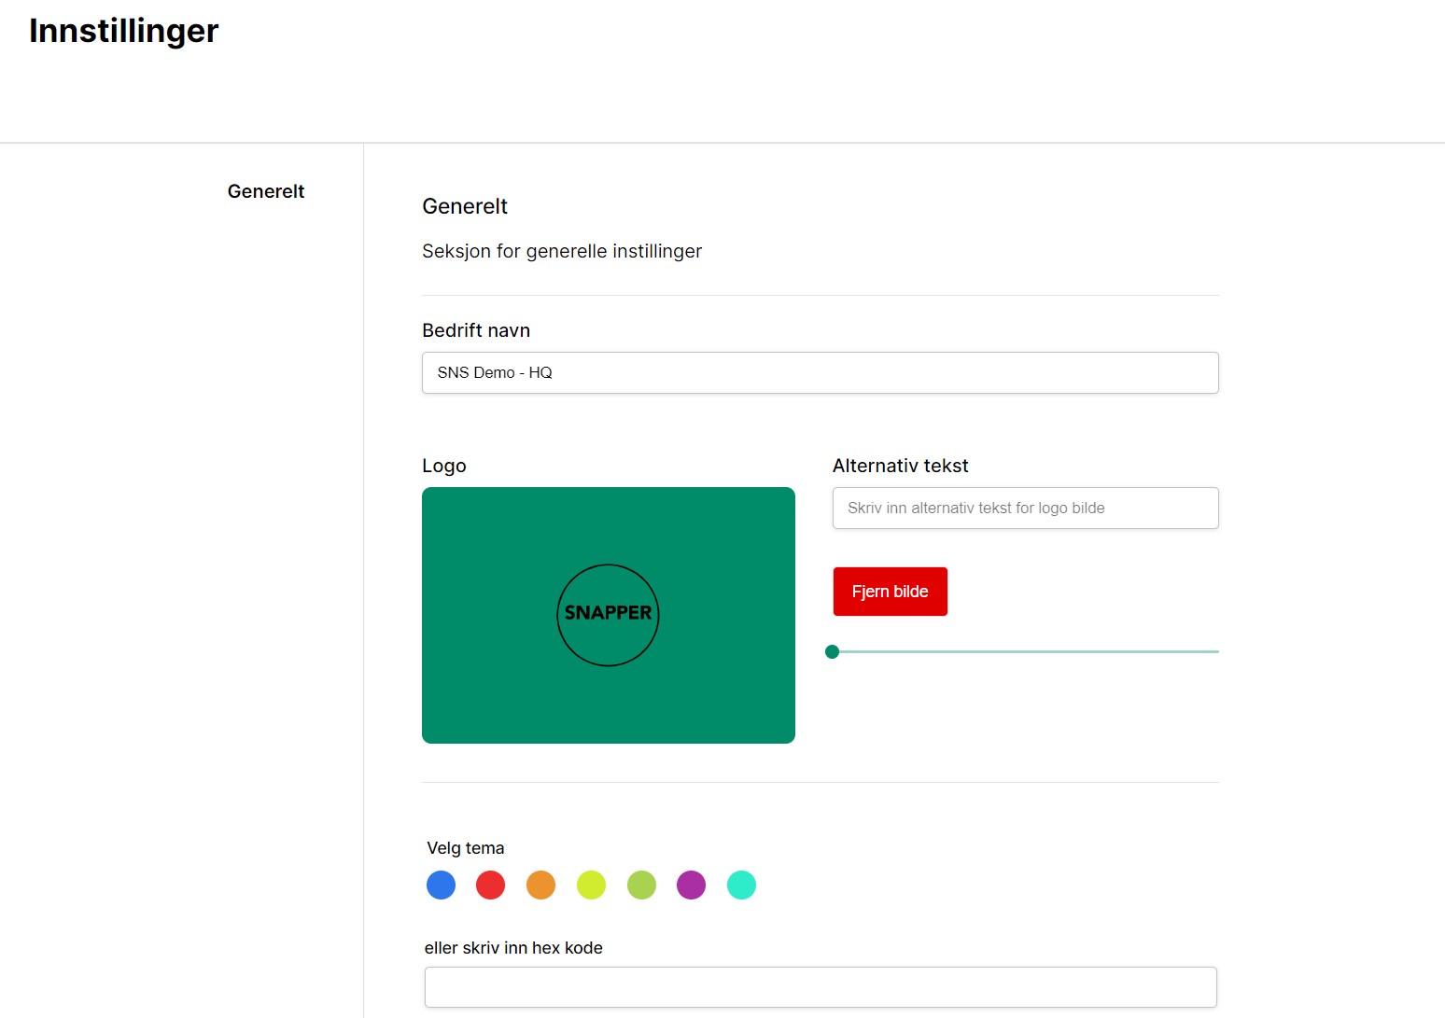Pick the orange theme color
Screen dimensions: 1445x1018
540,885
